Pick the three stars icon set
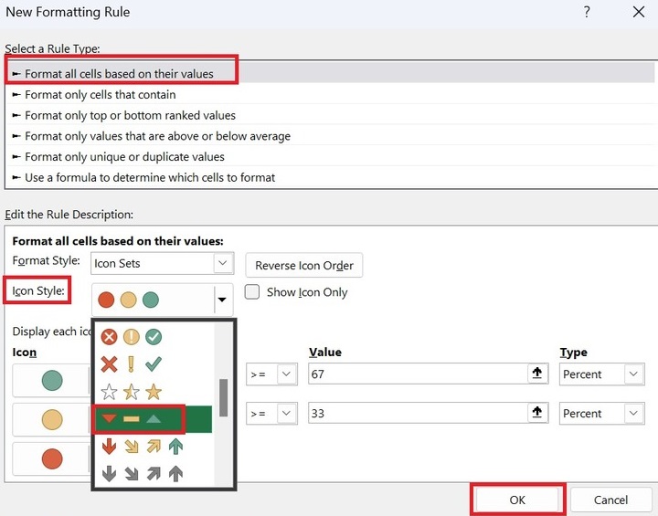The width and height of the screenshot is (658, 516). [x=131, y=393]
